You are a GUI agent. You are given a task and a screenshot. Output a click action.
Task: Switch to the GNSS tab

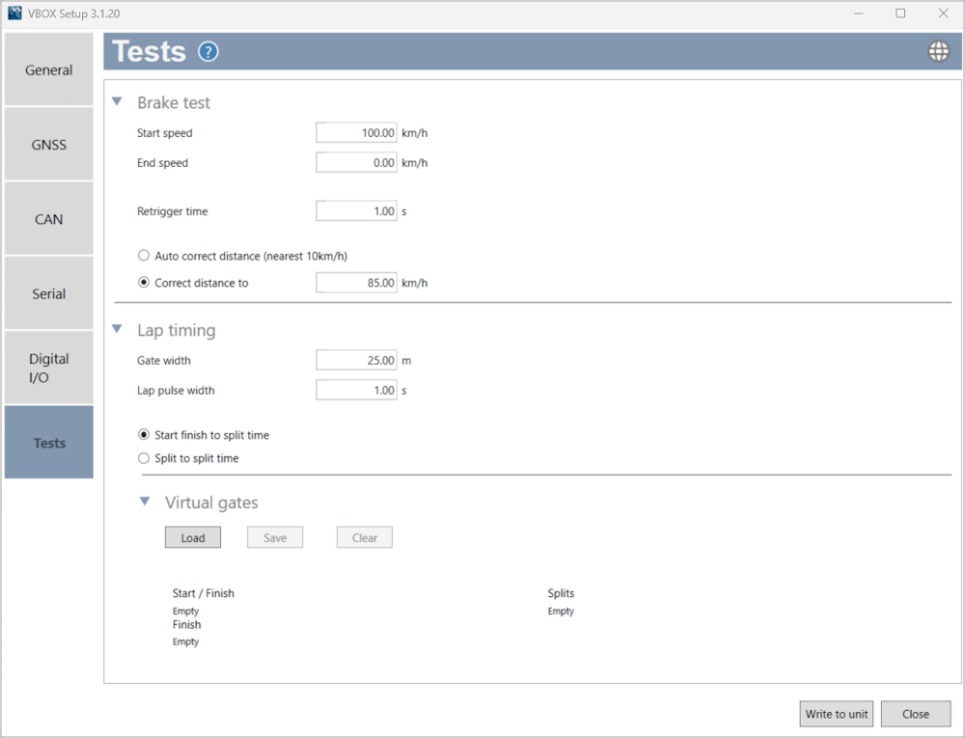click(48, 144)
